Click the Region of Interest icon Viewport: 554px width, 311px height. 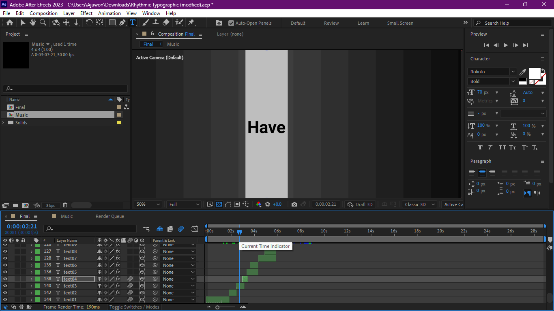point(237,204)
